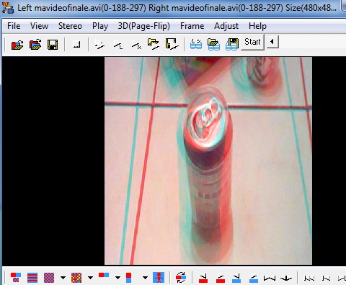Select the purple checkerboard view icon
This screenshot has width=346, height=285.
click(49, 278)
